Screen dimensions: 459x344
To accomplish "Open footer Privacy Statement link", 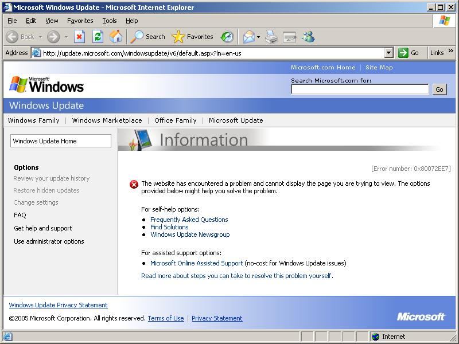I will 217,318.
